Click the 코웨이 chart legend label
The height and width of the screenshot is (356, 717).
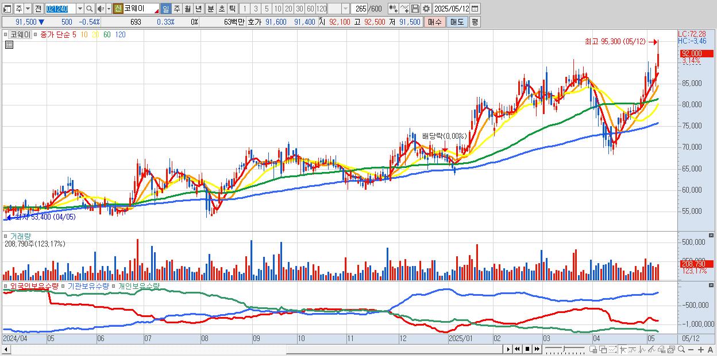(x=21, y=34)
